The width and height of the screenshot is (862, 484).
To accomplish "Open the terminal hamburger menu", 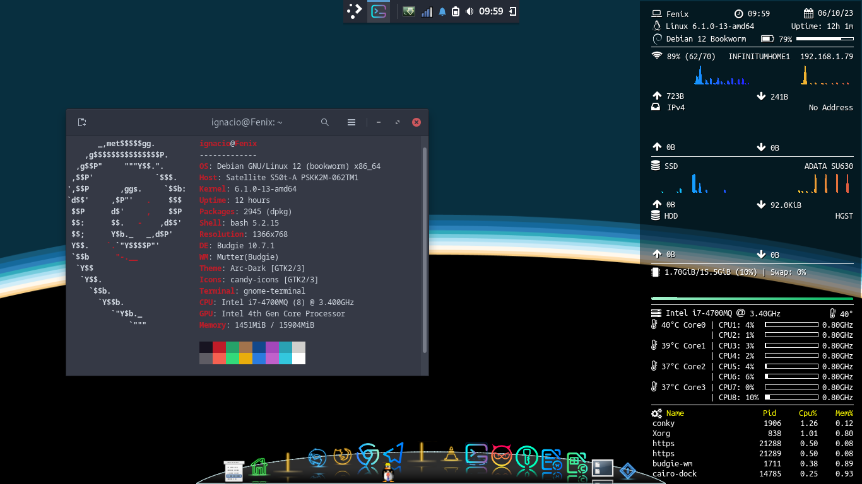I will tap(351, 122).
